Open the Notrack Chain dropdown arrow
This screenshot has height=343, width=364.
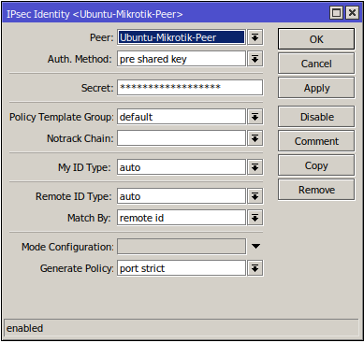255,138
